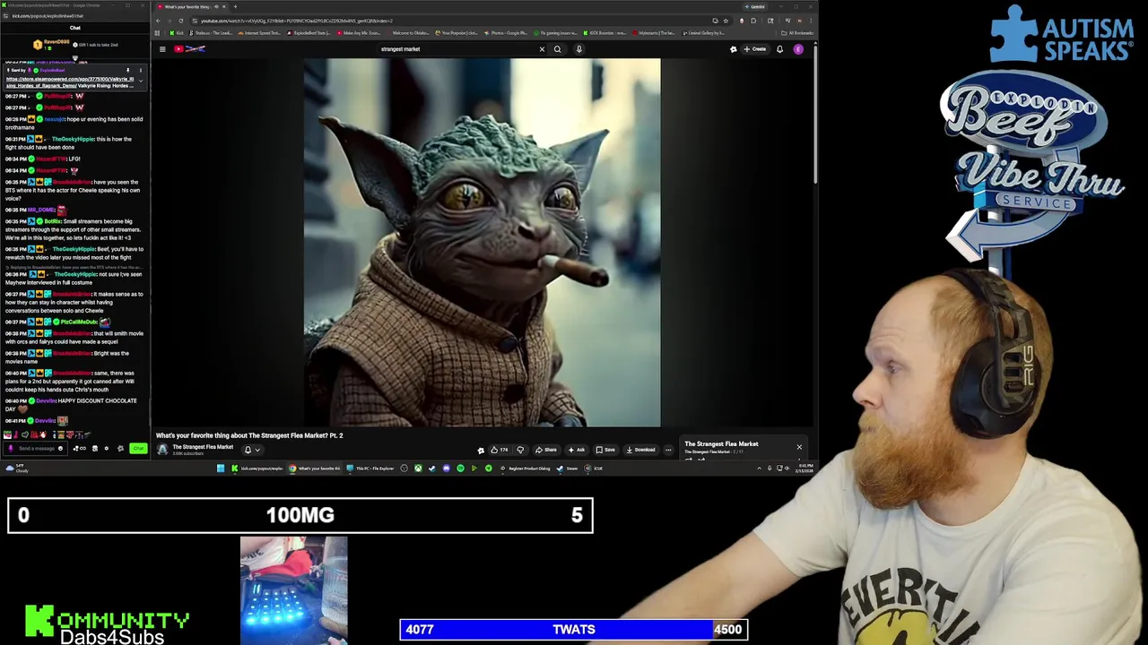Open Discord icon on the taskbar
Screen dimensions: 1148x645
446,469
